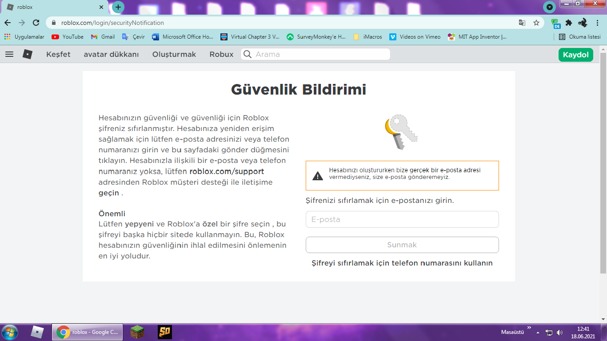Screen dimensions: 607x341
Task: Expand the Masaüstü toolbar chevron
Action: point(529,328)
